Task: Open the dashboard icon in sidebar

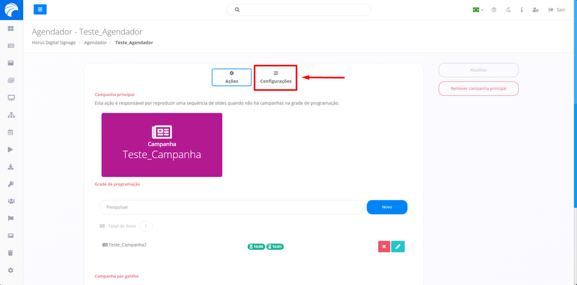Action: coord(10,29)
